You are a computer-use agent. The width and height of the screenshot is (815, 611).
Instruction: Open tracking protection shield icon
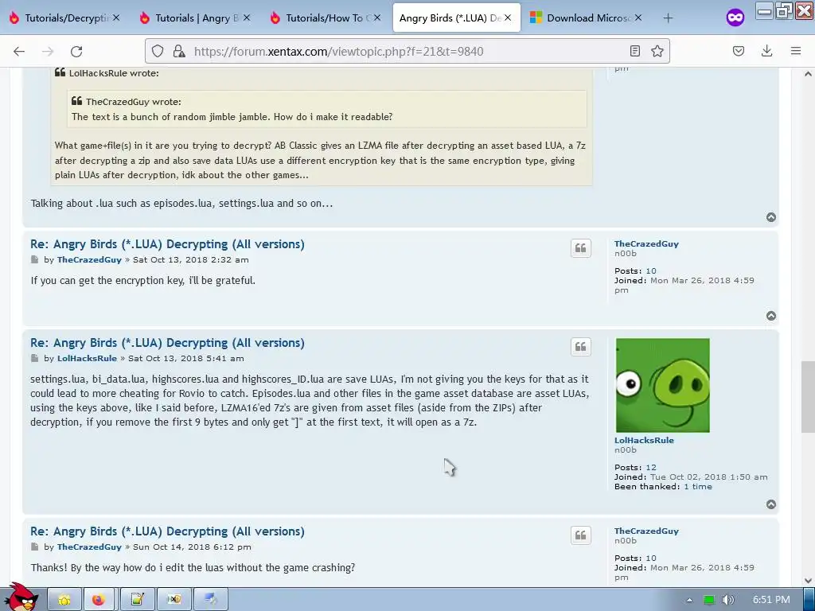click(158, 51)
